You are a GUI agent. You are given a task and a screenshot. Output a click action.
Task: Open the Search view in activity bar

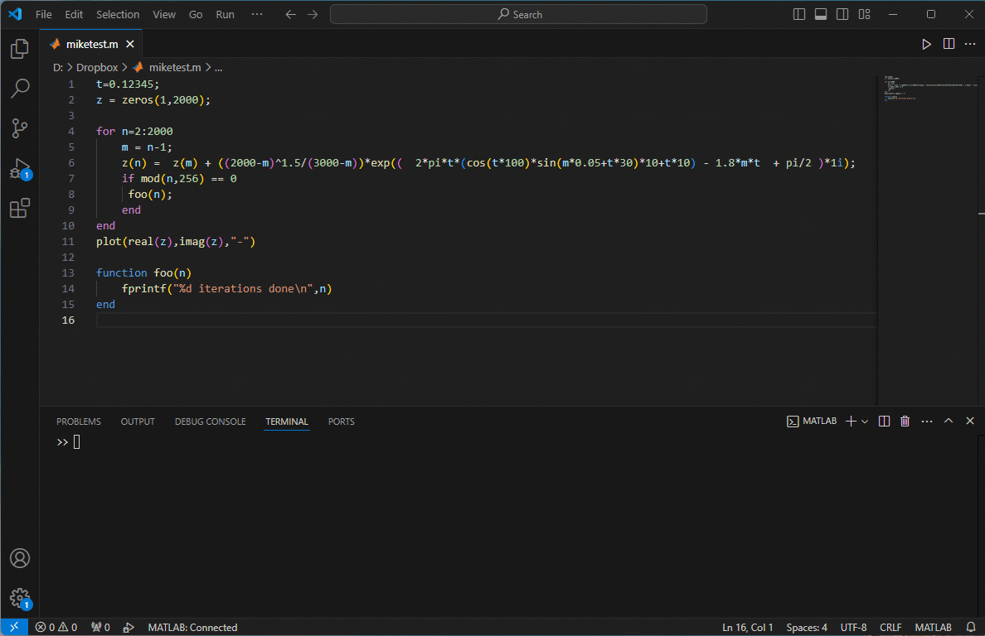[x=20, y=88]
